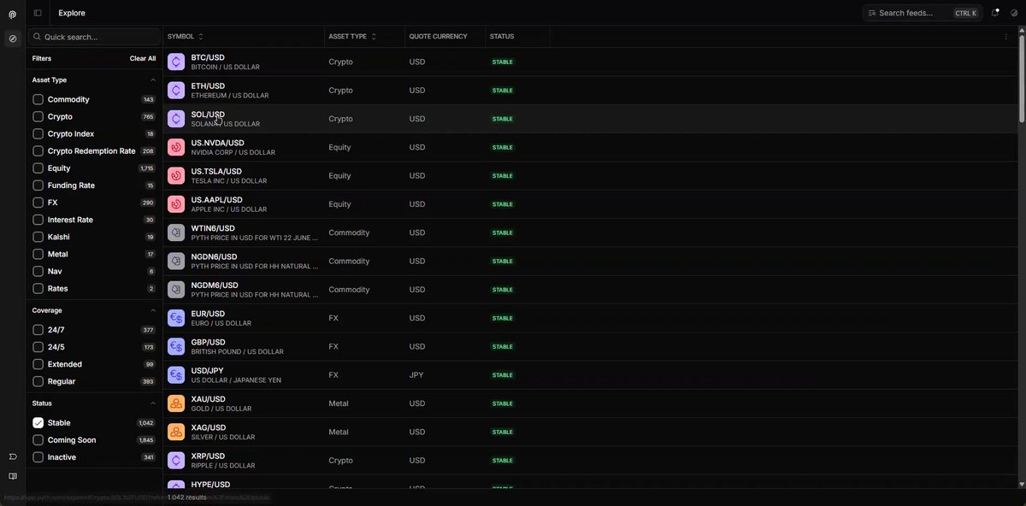Image resolution: width=1026 pixels, height=506 pixels.
Task: Sort by the Symbol column header
Action: pyautogui.click(x=186, y=37)
